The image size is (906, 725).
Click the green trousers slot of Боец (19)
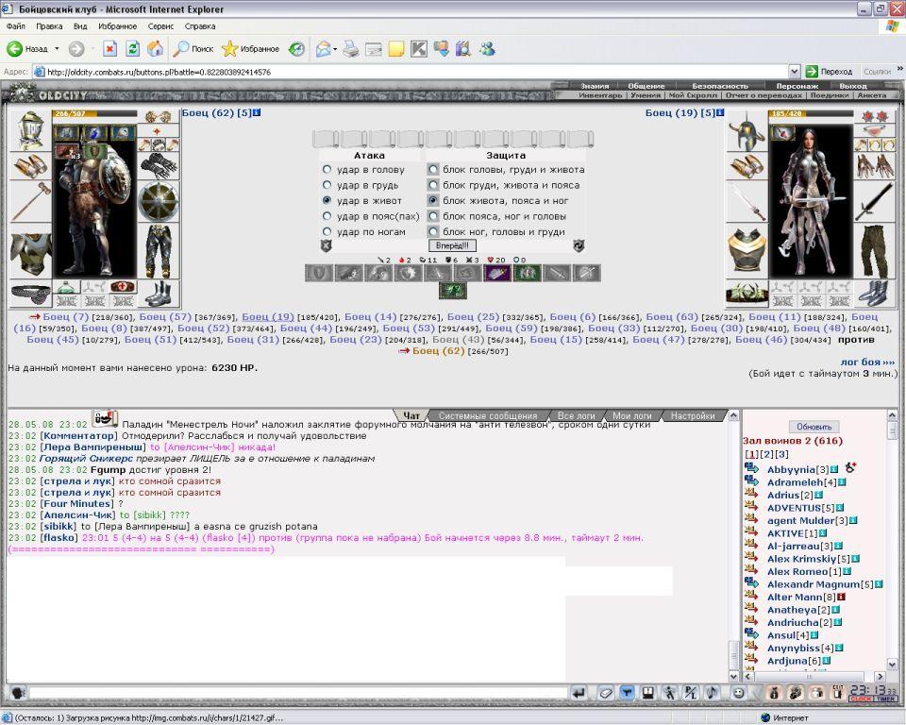pyautogui.click(x=874, y=250)
